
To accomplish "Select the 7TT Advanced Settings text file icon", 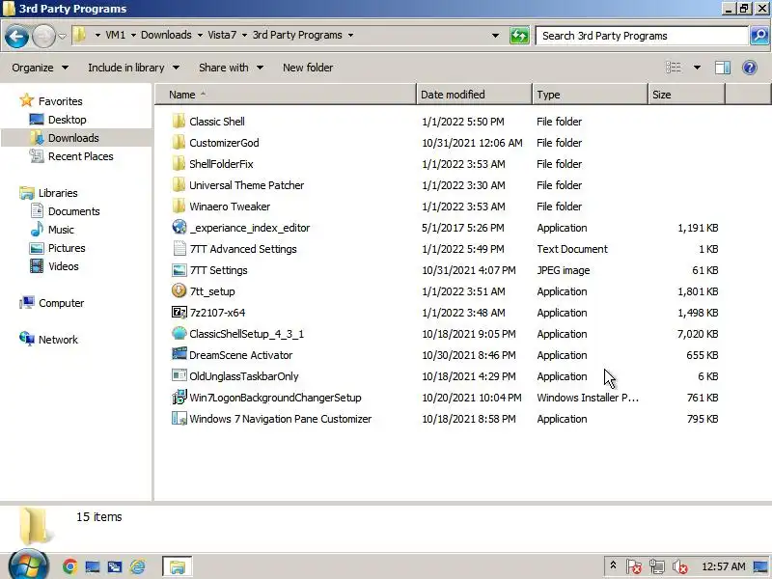I will 179,248.
